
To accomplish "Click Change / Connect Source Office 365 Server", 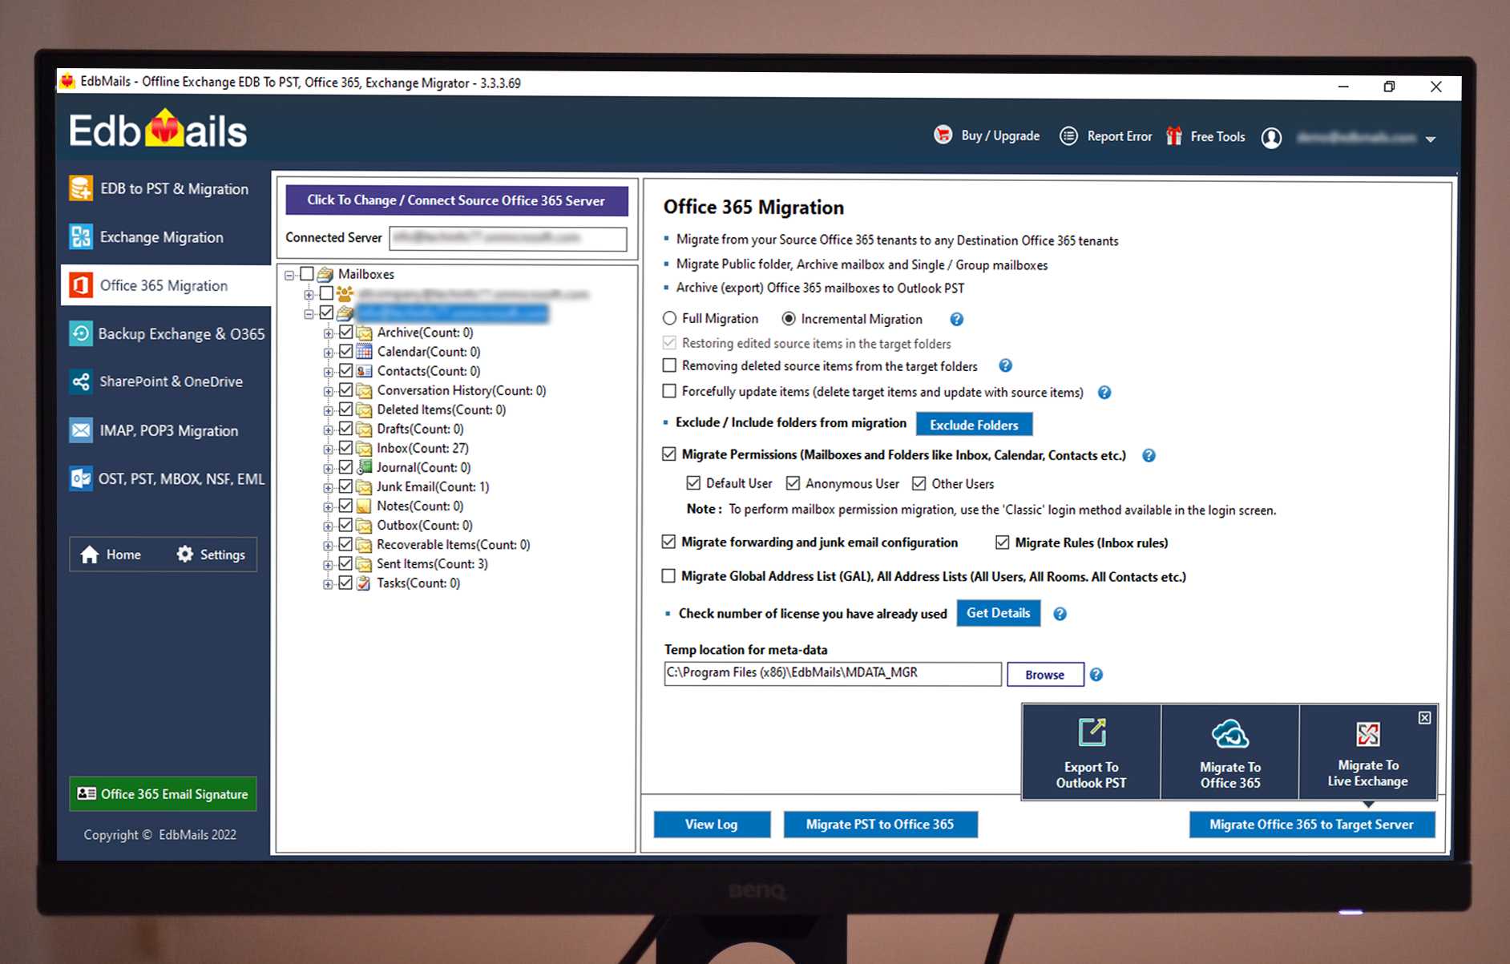I will 456,200.
